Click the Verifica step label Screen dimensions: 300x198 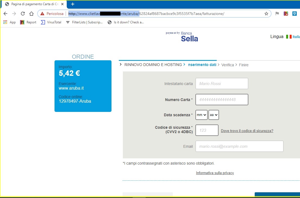tap(228, 65)
